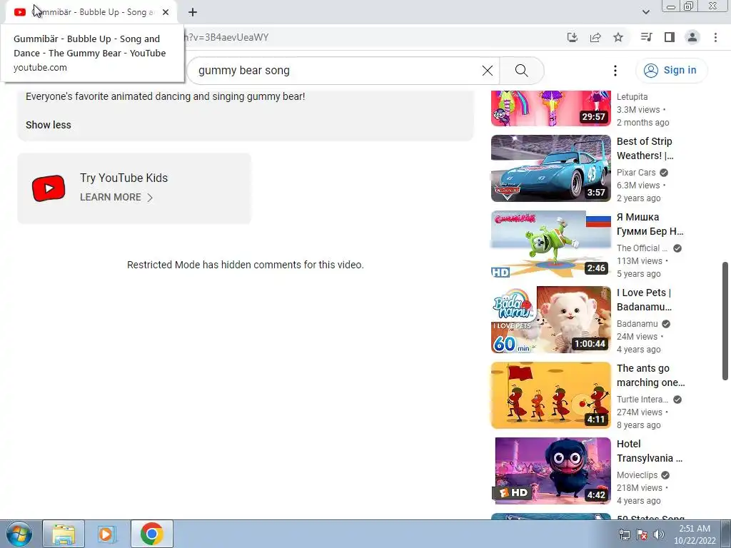Open the volume speaker tray icon
731x548 pixels.
pyautogui.click(x=659, y=534)
